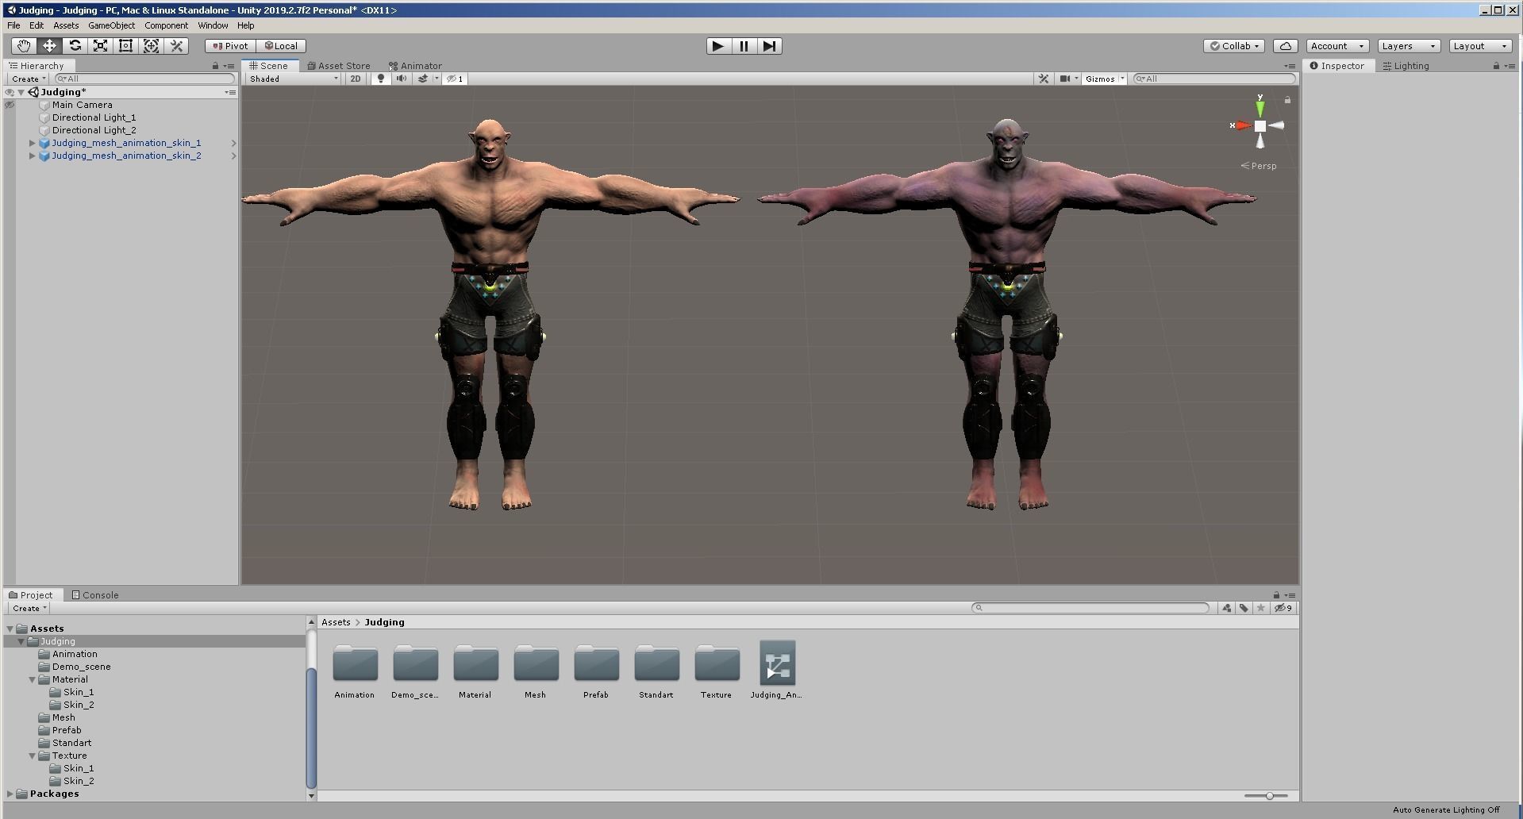The width and height of the screenshot is (1523, 819).
Task: Open scene component editor tools panel
Action: 1044,79
